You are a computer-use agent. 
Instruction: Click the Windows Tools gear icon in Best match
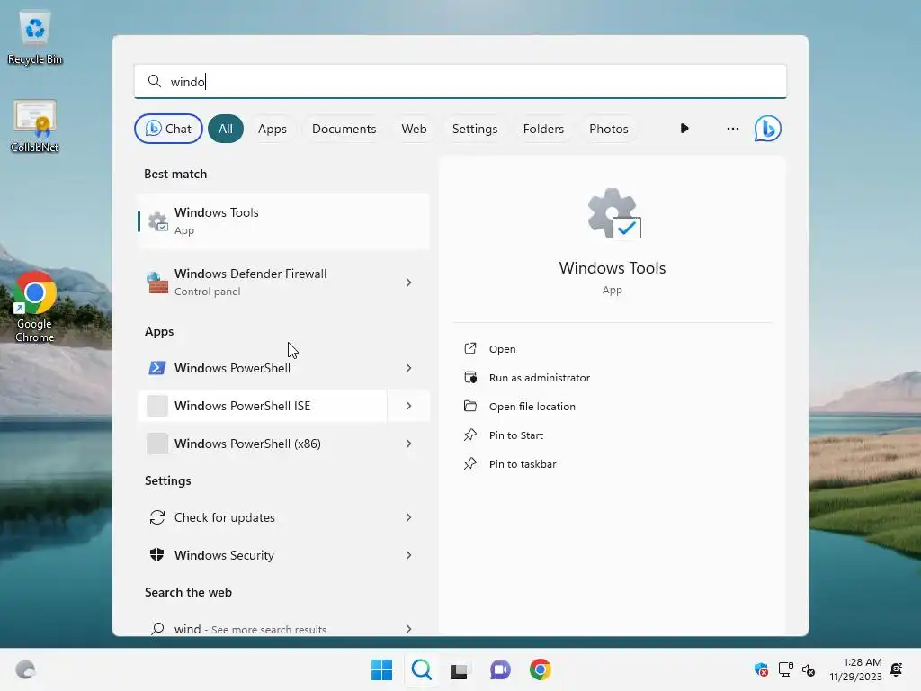click(157, 221)
